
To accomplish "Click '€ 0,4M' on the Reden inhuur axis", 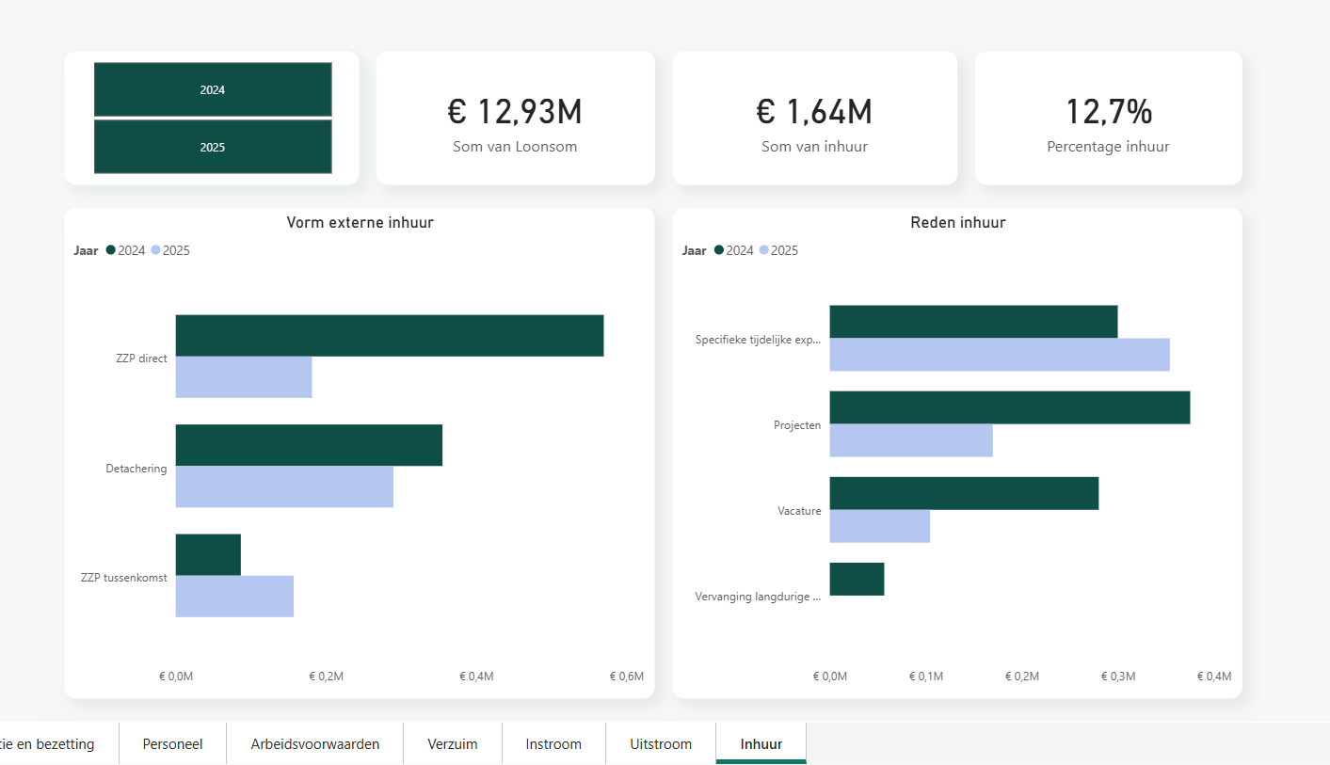I will tap(1214, 677).
